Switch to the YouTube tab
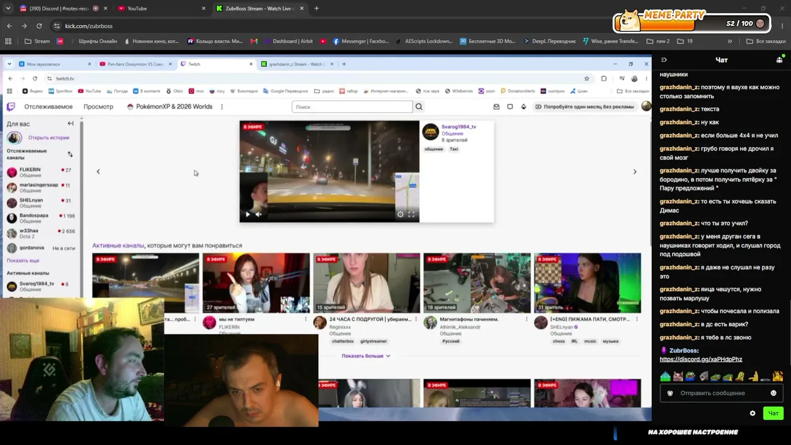Viewport: 791px width, 445px height. (161, 9)
